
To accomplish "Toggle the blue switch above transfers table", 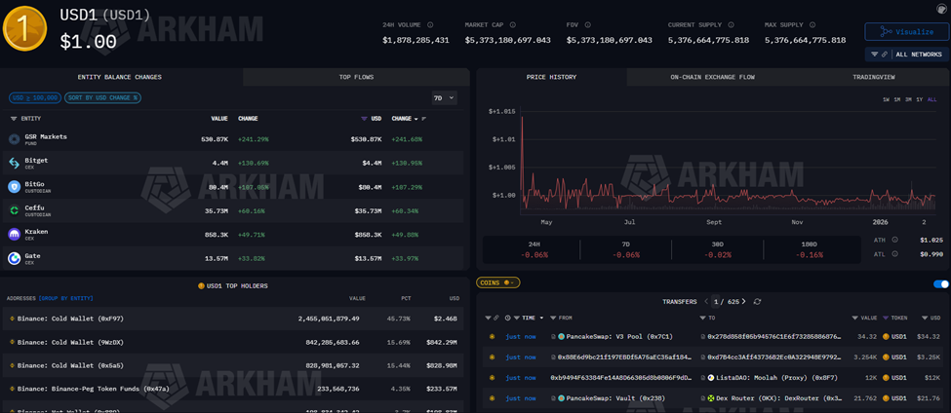I will click(940, 284).
